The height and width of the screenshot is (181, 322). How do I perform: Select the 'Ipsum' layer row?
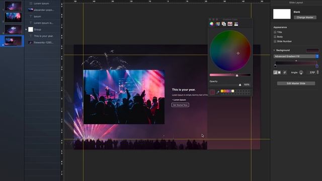42,17
